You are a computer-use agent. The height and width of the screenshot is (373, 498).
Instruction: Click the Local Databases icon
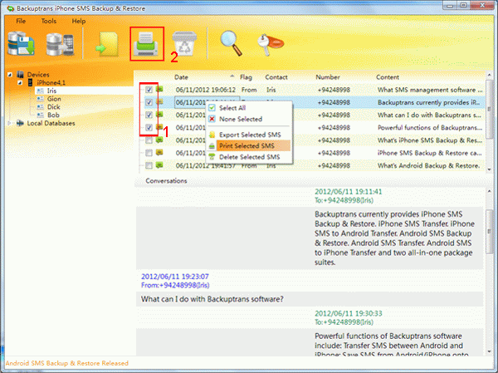coord(20,123)
